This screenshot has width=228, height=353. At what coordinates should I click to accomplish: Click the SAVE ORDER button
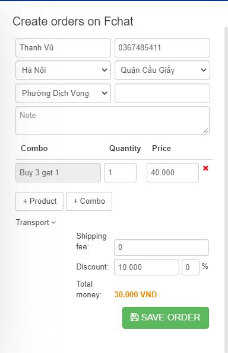(x=166, y=317)
